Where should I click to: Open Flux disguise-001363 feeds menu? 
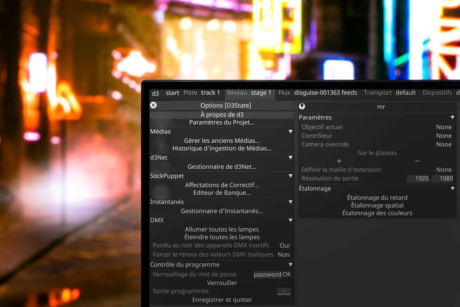318,93
